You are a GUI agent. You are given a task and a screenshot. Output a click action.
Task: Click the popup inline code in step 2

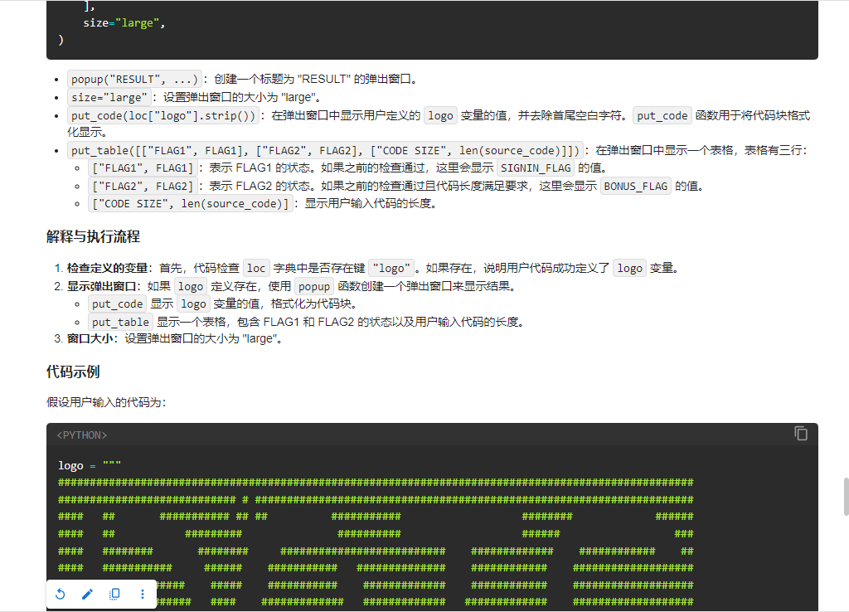313,286
